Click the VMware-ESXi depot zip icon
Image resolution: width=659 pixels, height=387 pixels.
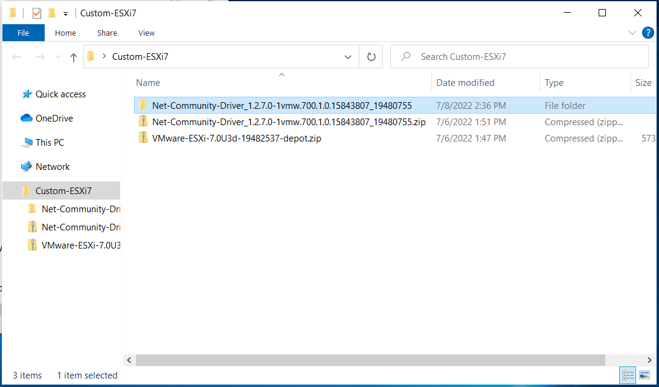click(143, 137)
